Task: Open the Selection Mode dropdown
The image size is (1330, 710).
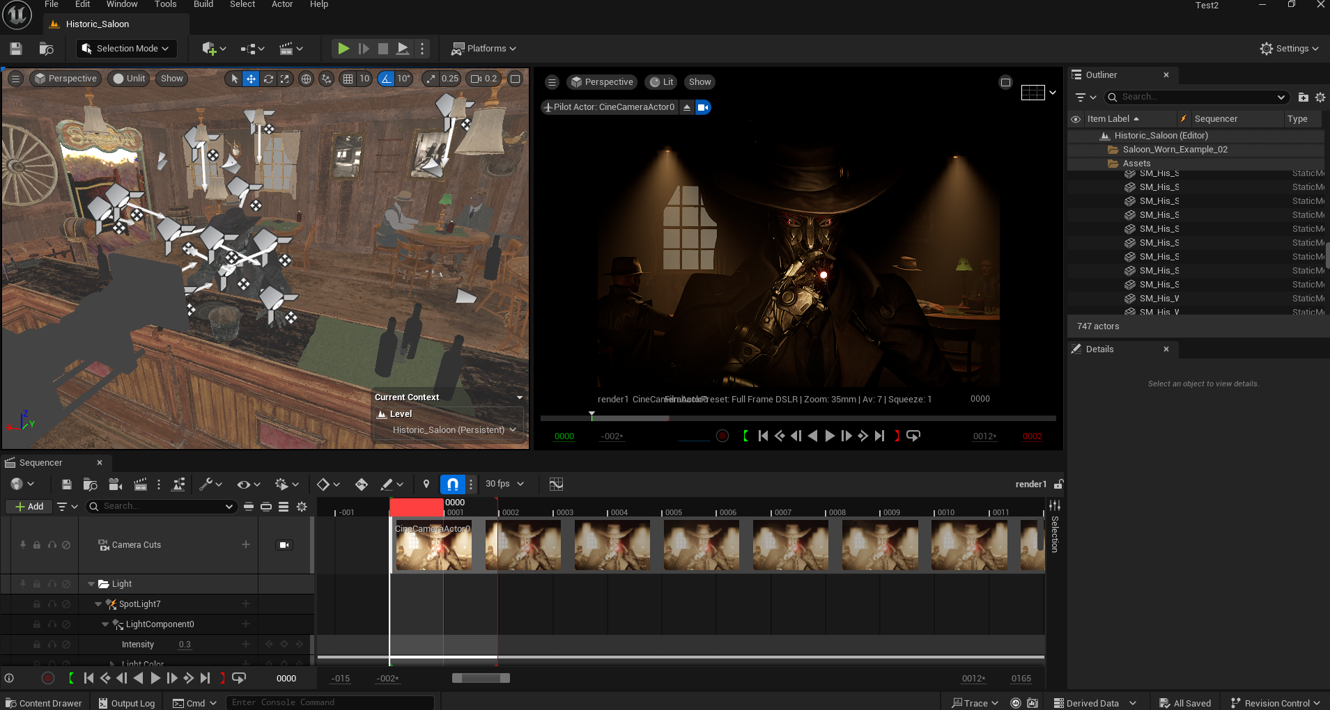Action: [x=126, y=49]
